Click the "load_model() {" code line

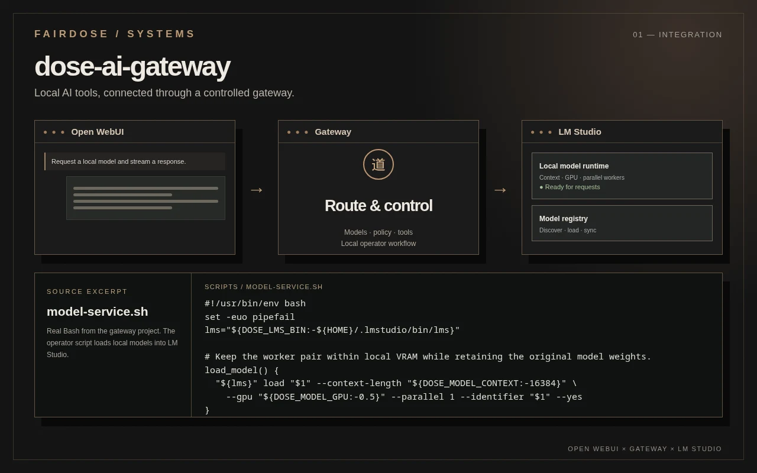[x=242, y=370]
